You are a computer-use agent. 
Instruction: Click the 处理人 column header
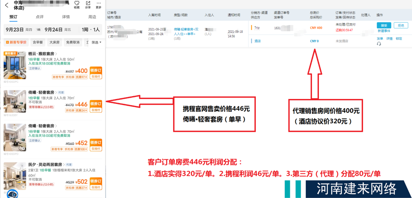365,15
